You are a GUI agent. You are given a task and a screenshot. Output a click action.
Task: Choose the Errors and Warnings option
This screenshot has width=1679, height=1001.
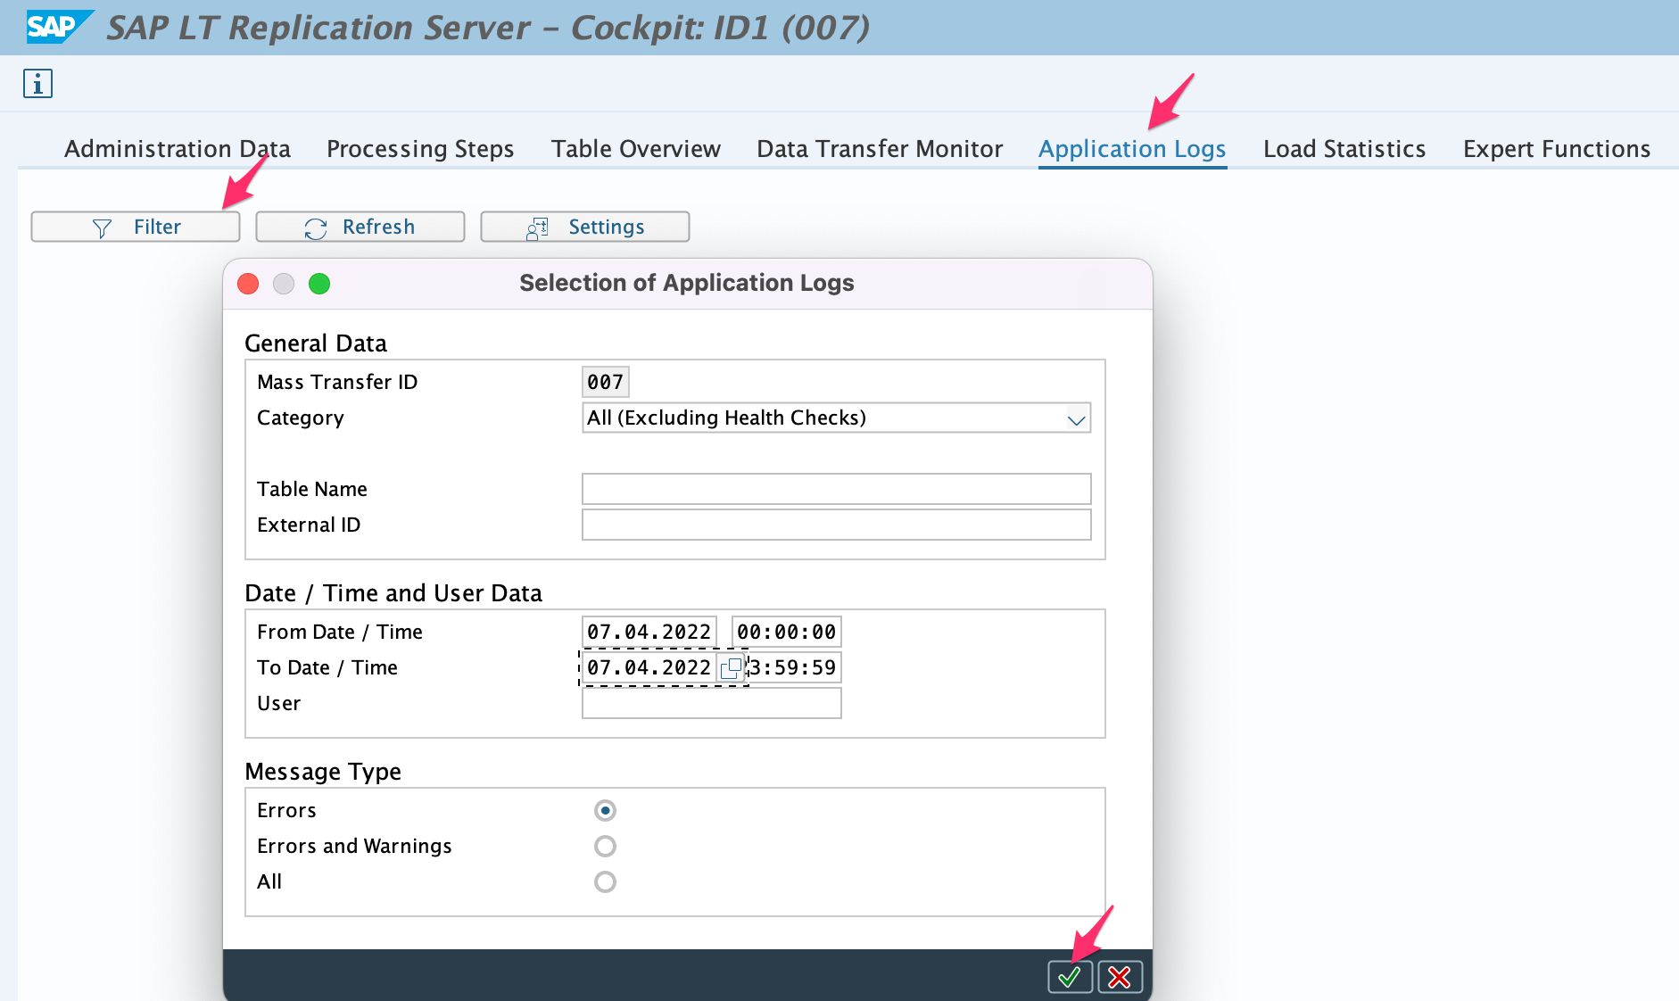(x=606, y=846)
